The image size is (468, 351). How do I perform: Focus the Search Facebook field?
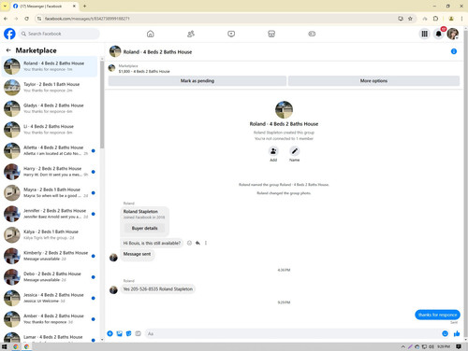[59, 34]
